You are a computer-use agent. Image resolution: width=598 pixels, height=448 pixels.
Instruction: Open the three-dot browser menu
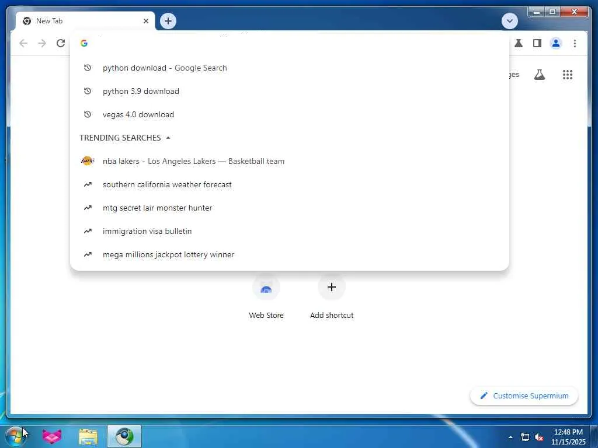pos(575,43)
